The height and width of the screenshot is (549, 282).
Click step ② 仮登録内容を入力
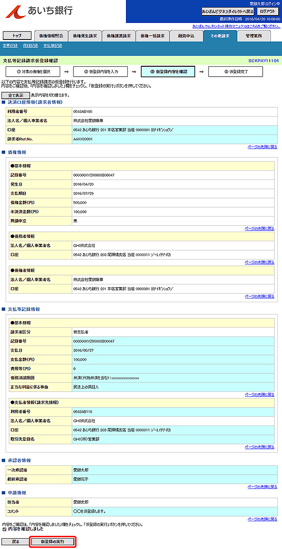(101, 71)
